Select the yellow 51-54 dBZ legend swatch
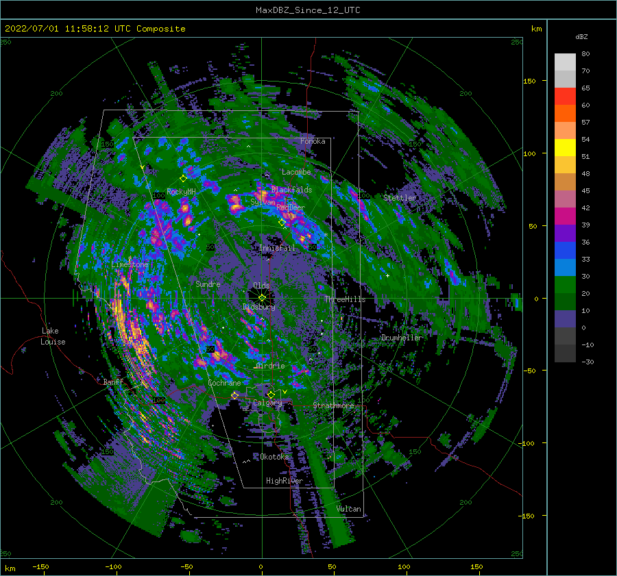The image size is (617, 576). tap(565, 148)
